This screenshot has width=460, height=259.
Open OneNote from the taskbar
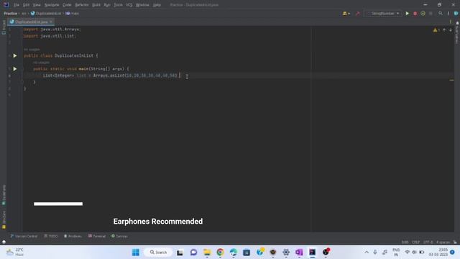point(299,253)
